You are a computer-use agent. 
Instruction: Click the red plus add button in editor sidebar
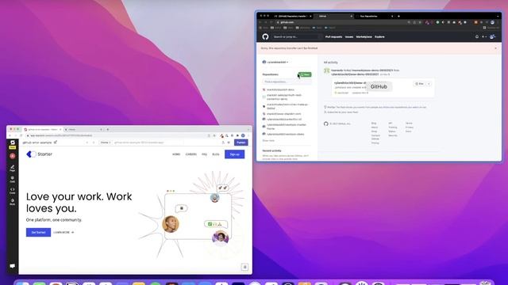pos(13,156)
